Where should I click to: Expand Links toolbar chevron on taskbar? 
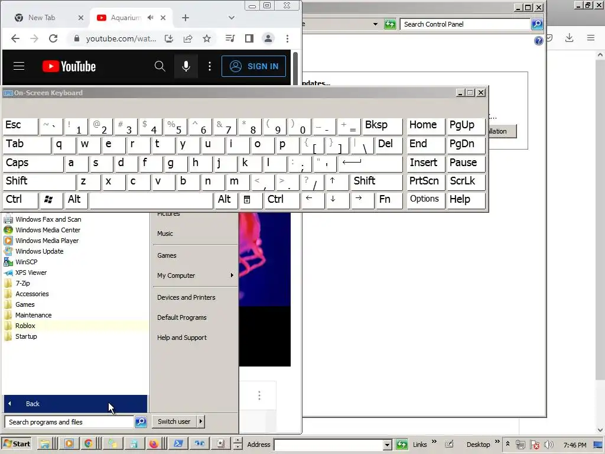coord(434,441)
